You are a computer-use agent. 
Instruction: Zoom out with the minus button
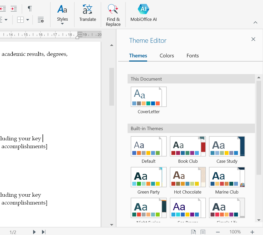(218, 232)
